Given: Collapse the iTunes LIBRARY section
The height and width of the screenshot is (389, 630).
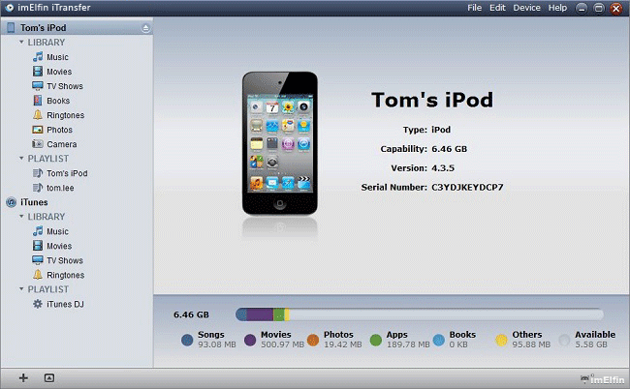Looking at the screenshot, I should click(x=21, y=217).
